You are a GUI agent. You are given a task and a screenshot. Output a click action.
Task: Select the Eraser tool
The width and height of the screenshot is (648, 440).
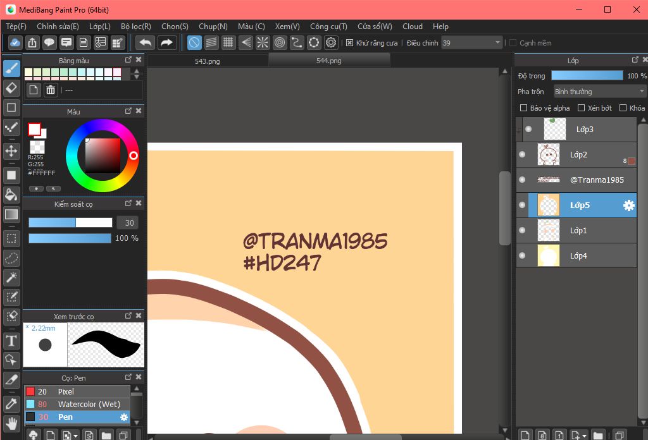pyautogui.click(x=11, y=88)
